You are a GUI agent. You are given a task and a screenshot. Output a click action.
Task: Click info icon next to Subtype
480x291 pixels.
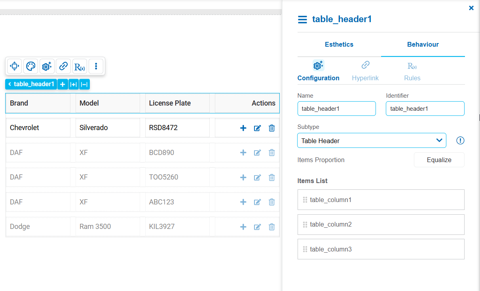click(460, 140)
